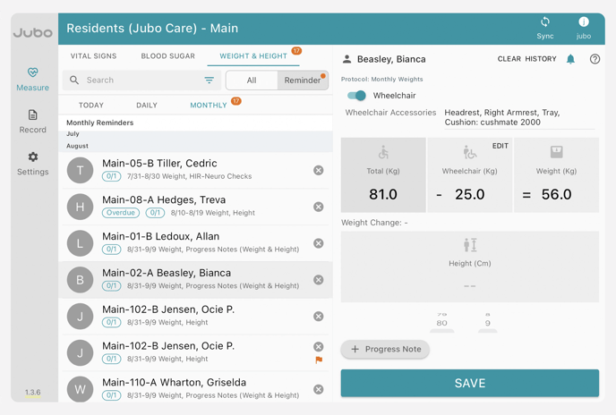616x415 pixels.
Task: Select the Weight (Kg) 56.0 box
Action: pyautogui.click(x=556, y=175)
